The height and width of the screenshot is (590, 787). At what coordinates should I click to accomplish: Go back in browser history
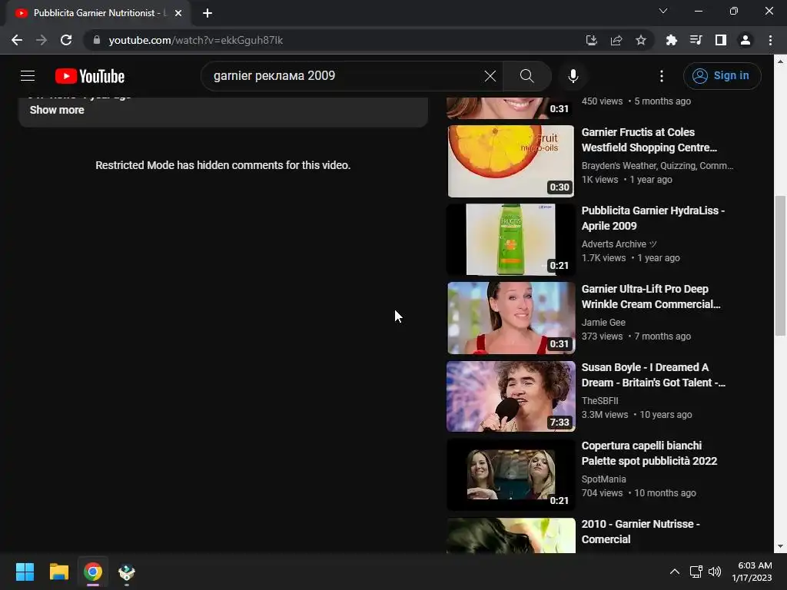pyautogui.click(x=17, y=40)
